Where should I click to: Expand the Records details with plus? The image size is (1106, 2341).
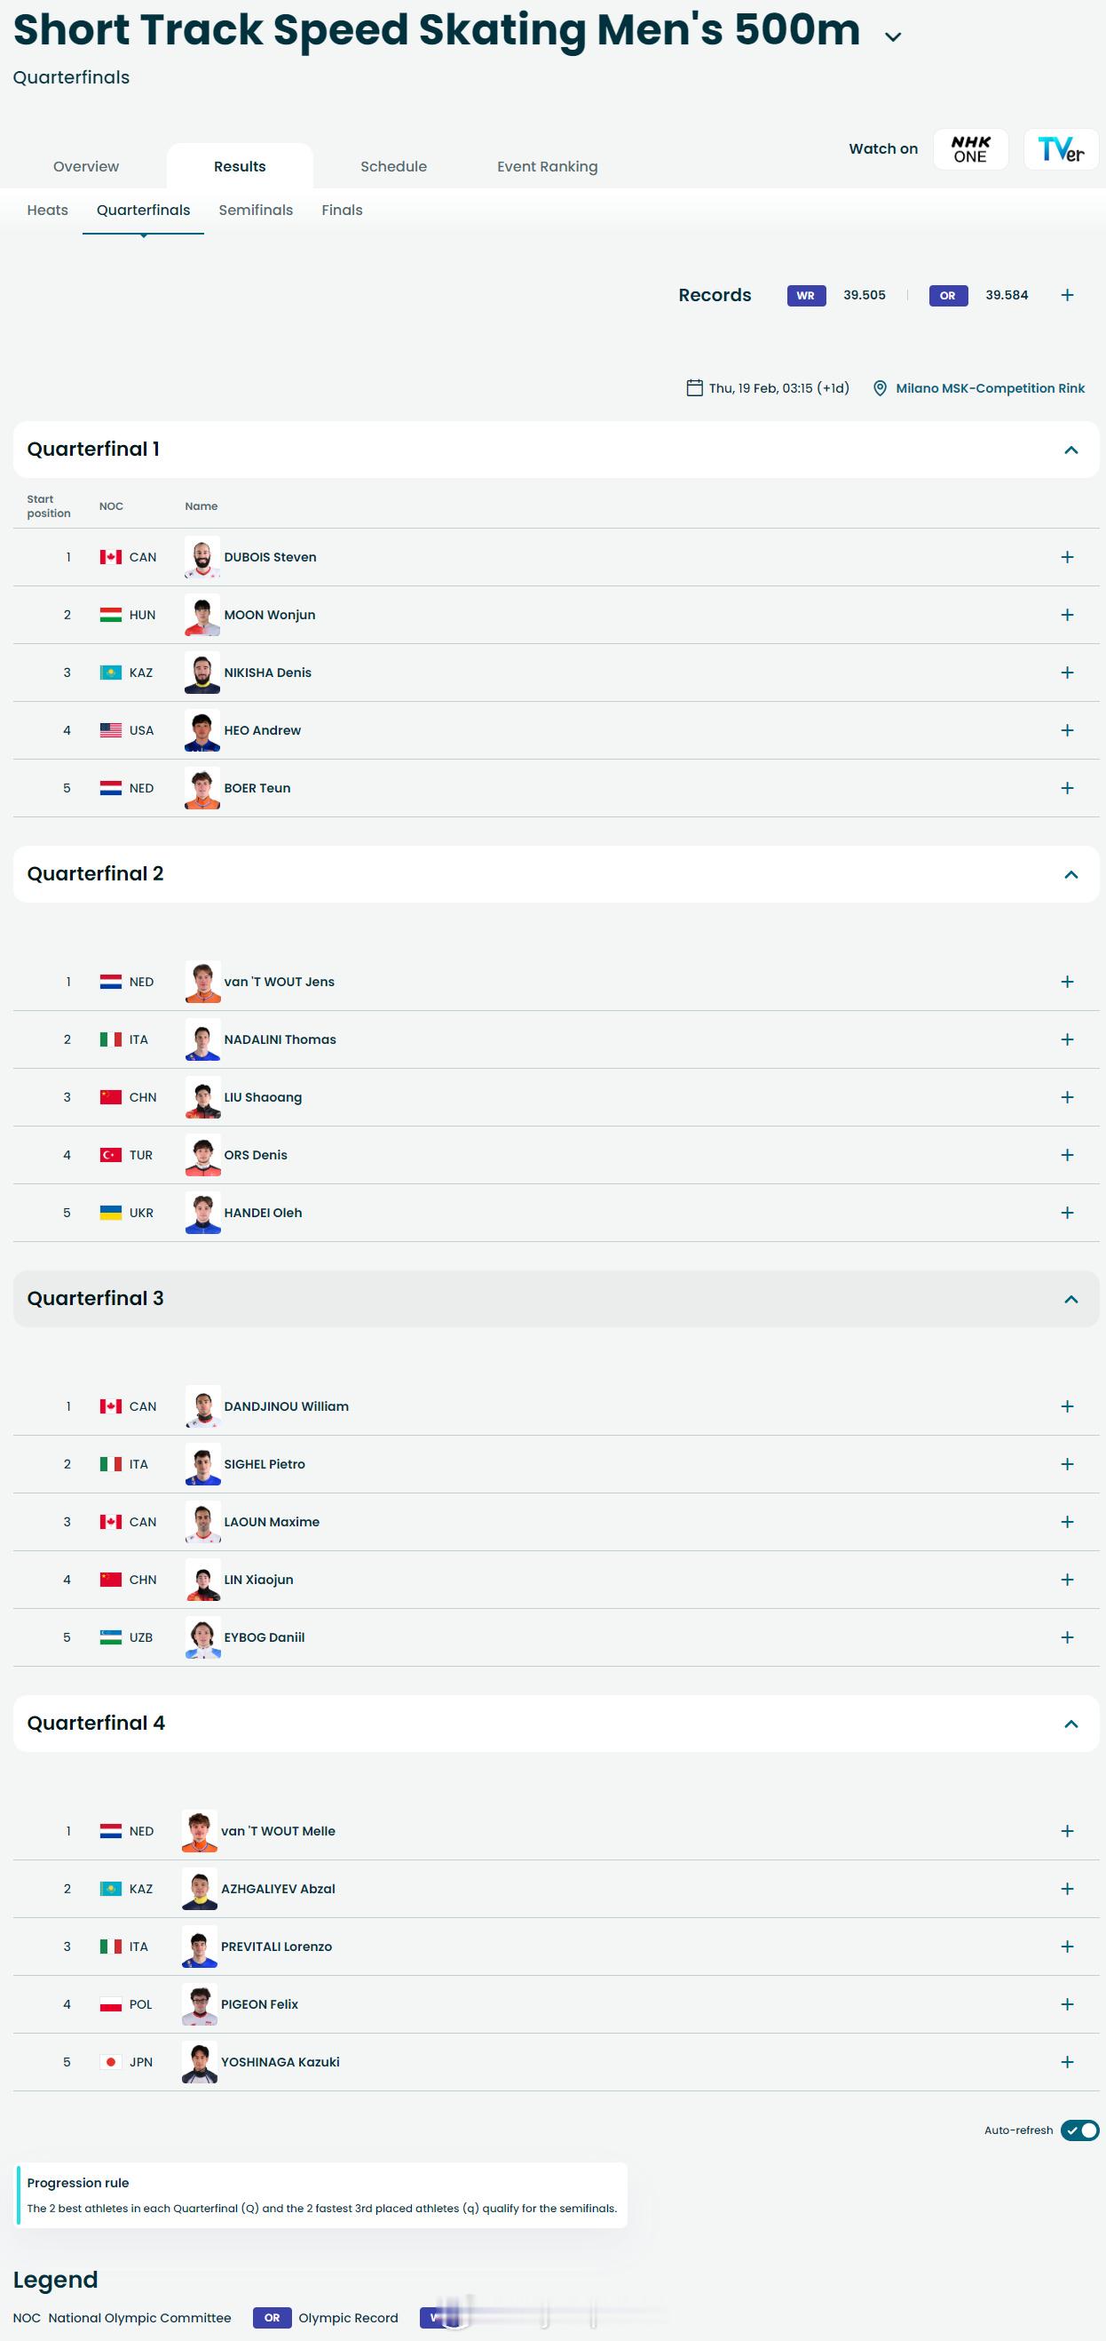(1067, 295)
